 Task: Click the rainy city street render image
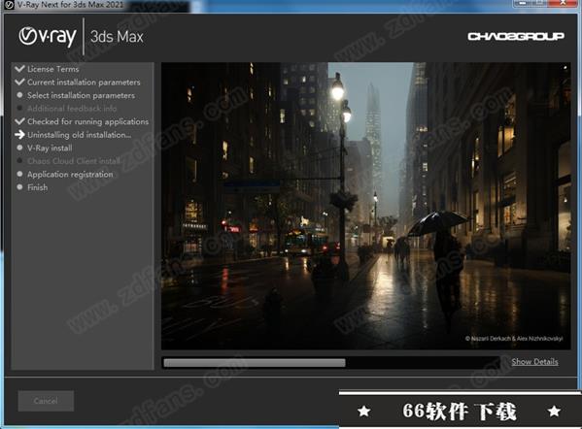[365, 206]
